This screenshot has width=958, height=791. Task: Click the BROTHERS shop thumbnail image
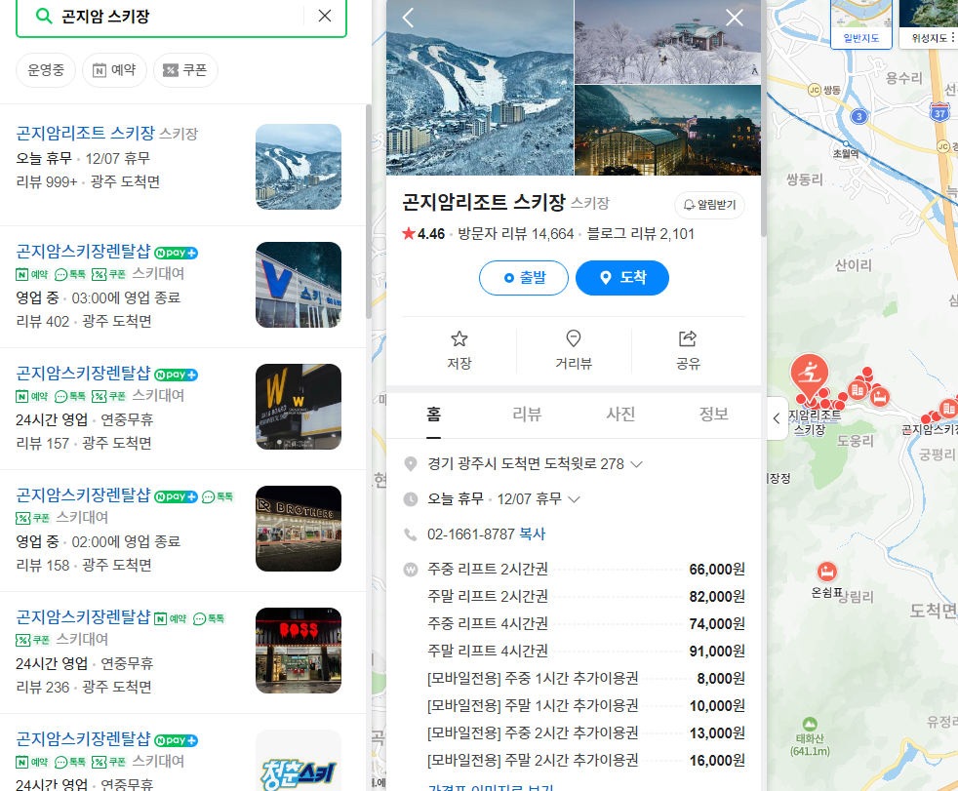click(299, 529)
